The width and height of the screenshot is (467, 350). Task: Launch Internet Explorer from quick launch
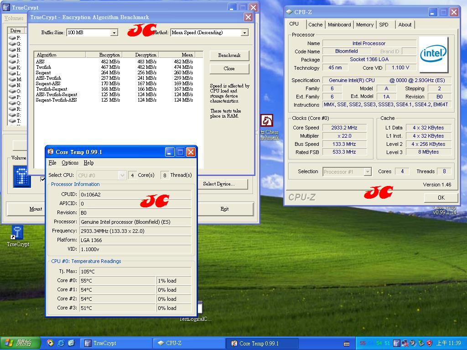click(x=61, y=343)
